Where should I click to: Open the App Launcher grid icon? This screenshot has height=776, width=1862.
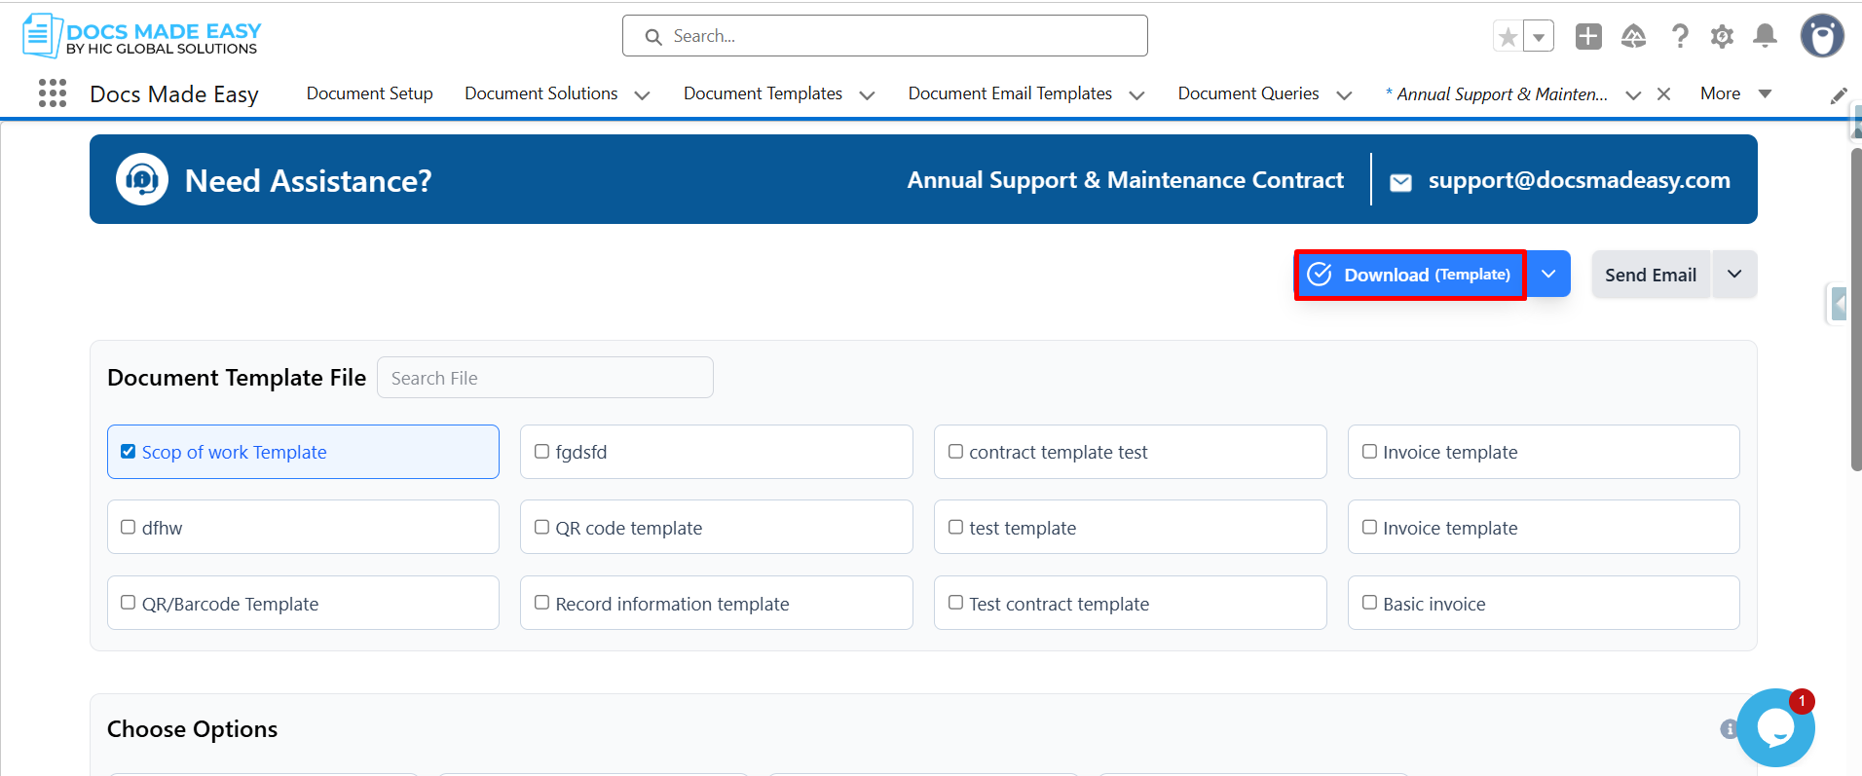tap(53, 93)
